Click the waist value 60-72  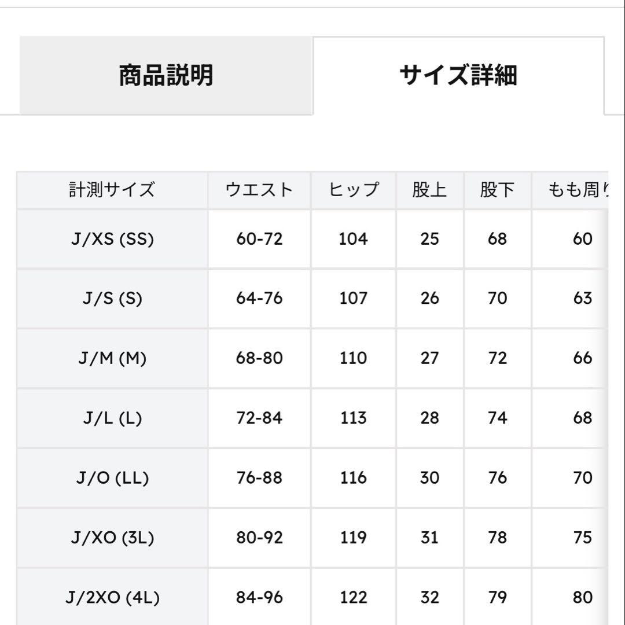coord(259,238)
